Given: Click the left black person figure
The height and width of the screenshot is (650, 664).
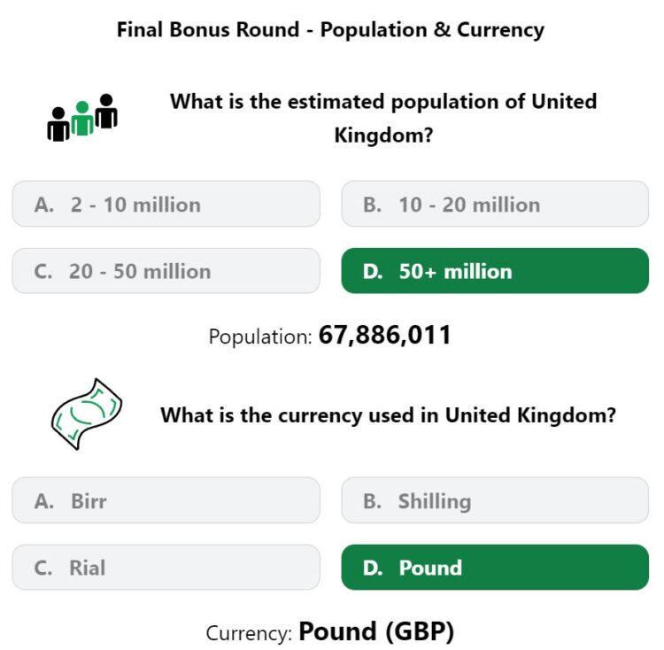Looking at the screenshot, I should tap(58, 124).
